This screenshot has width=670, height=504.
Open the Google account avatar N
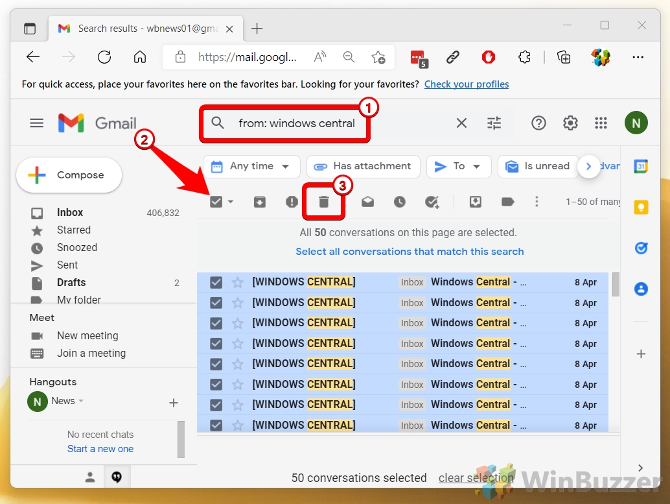coord(636,123)
